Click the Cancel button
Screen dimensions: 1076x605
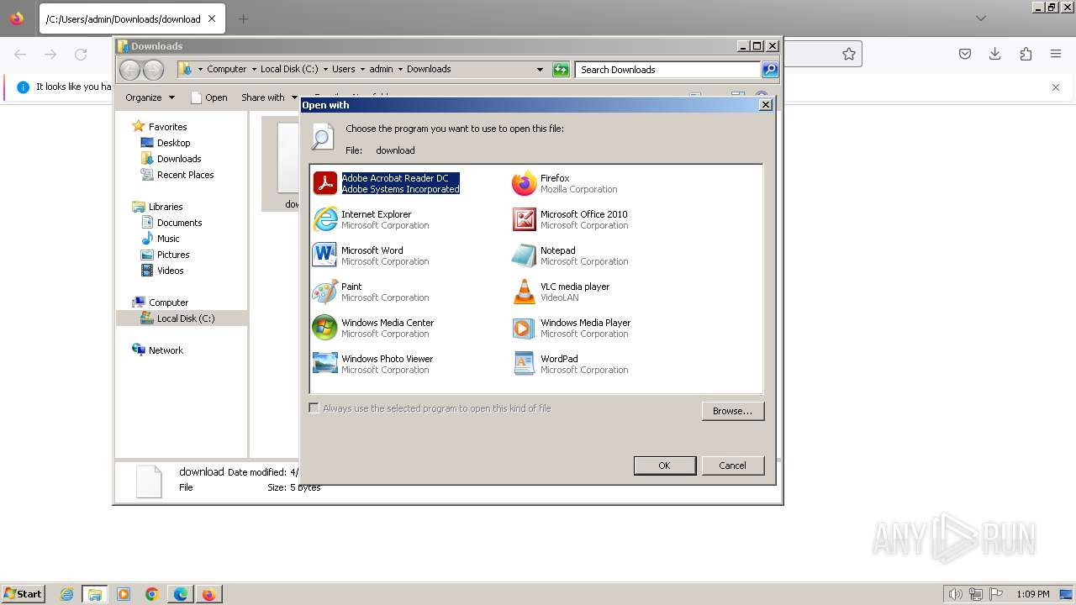[732, 466]
